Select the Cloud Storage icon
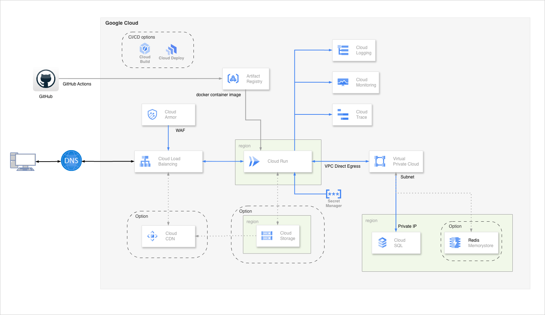Image resolution: width=545 pixels, height=315 pixels. tap(267, 236)
